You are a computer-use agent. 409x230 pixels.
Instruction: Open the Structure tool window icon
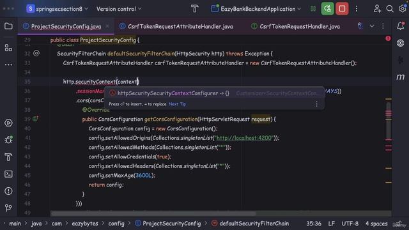(8, 48)
